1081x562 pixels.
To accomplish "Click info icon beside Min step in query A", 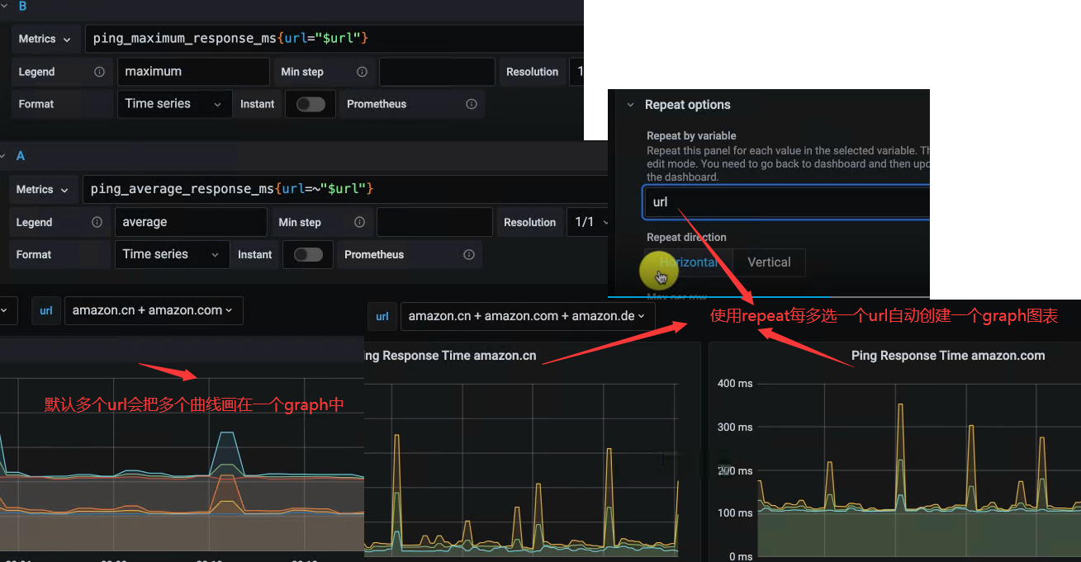I will 359,222.
